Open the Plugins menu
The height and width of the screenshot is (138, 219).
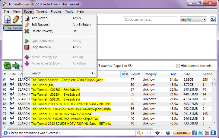56,11
